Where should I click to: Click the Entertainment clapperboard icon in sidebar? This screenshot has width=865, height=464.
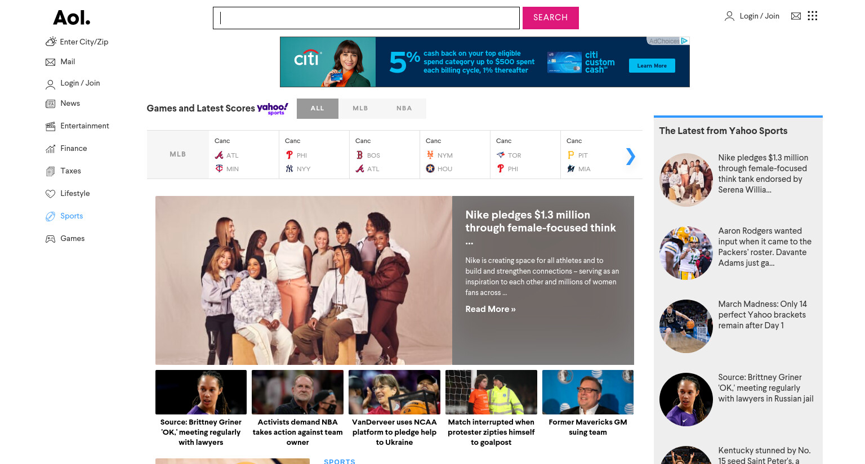click(x=51, y=126)
